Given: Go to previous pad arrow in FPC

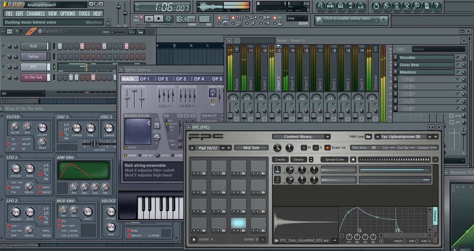Looking at the screenshot, I should click(x=192, y=148).
